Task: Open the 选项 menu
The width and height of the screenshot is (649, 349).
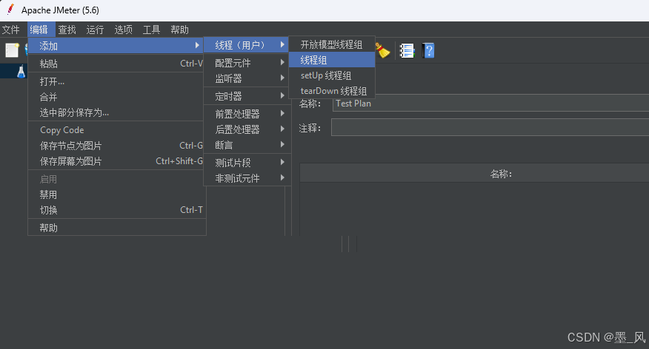Action: 123,30
